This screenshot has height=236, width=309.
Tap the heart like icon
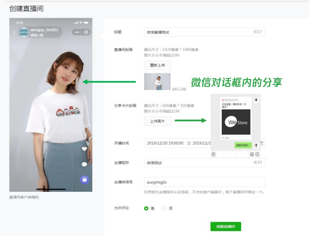click(84, 149)
